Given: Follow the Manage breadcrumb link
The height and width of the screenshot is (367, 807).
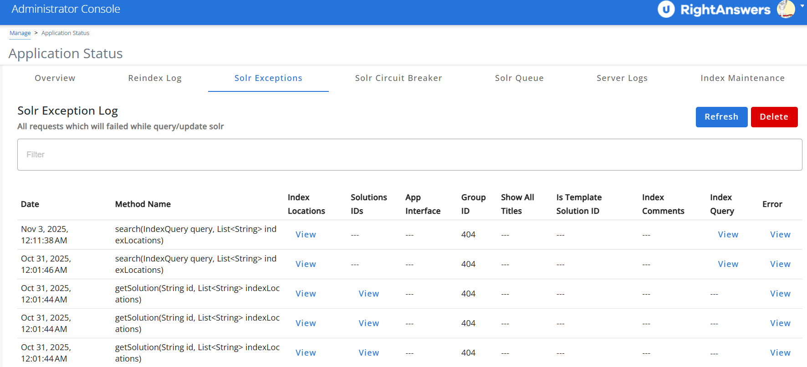Looking at the screenshot, I should [20, 33].
